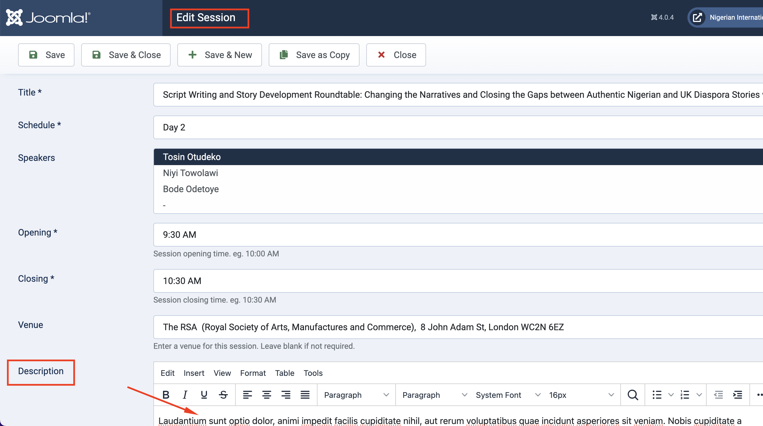Open the editor Insert menu
The height and width of the screenshot is (426, 763).
coord(194,373)
